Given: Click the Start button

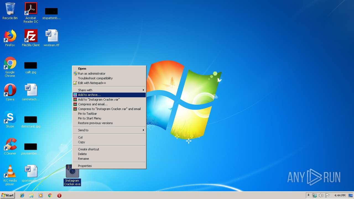Looking at the screenshot, I should (7, 195).
